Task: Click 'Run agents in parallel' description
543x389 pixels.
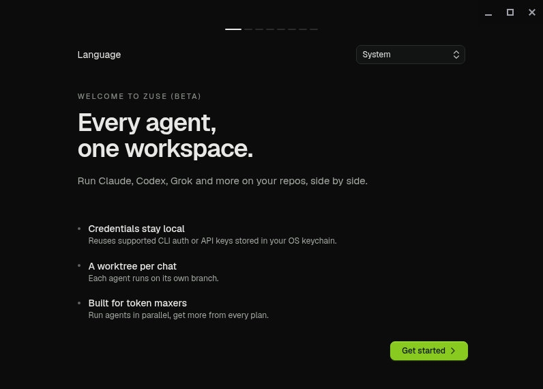Action: click(178, 315)
